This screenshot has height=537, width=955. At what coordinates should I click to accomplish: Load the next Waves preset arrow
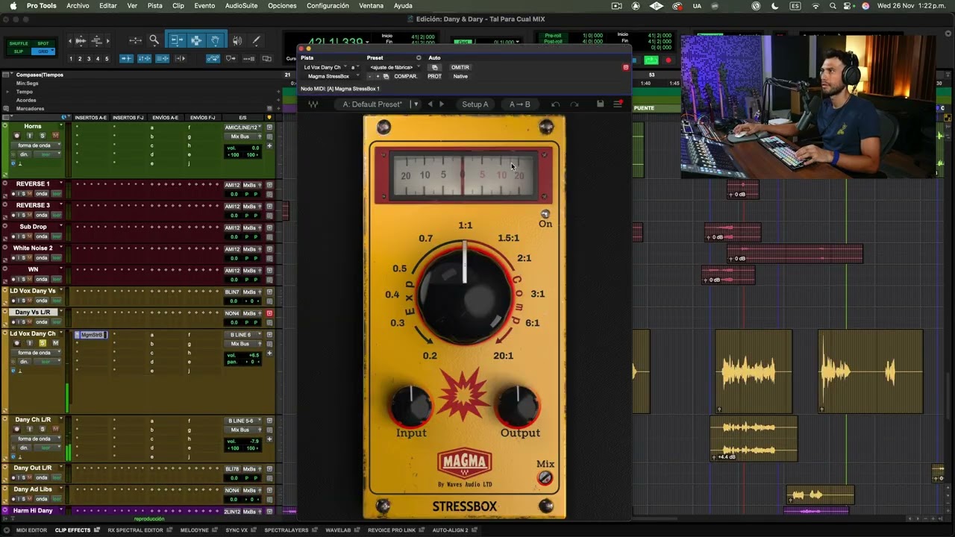point(442,104)
